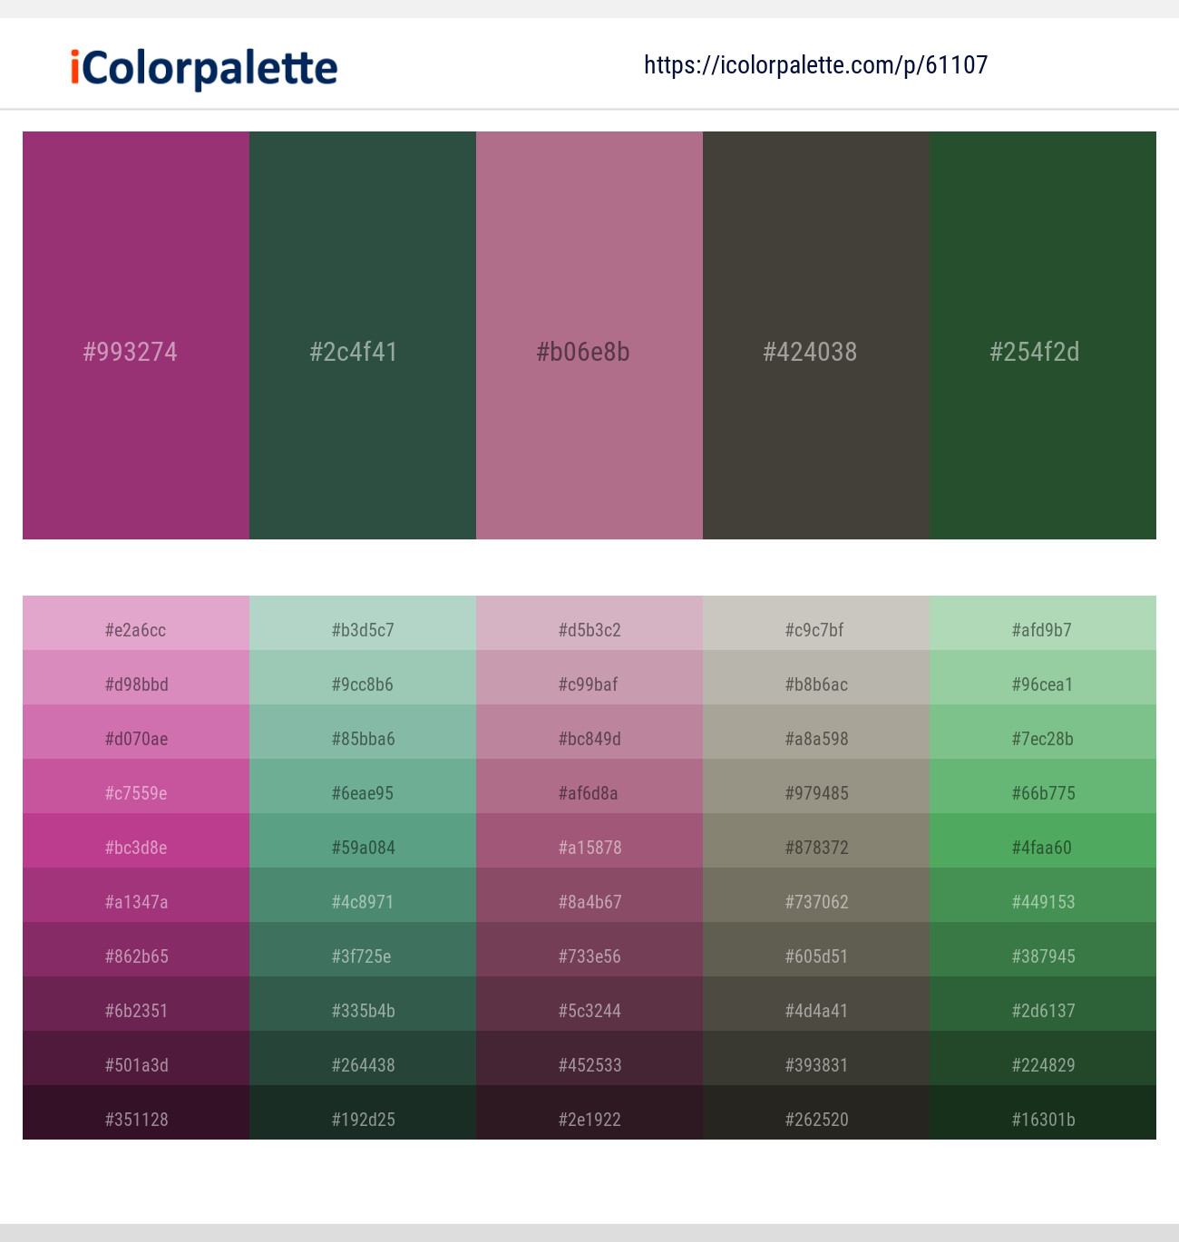This screenshot has height=1242, width=1179.
Task: Click the #bc3d8e shade swatch
Action: (x=136, y=847)
